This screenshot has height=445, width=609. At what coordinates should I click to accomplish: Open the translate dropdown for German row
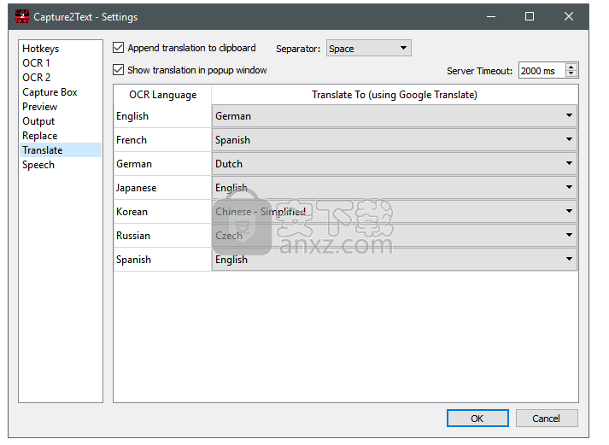[x=395, y=163]
